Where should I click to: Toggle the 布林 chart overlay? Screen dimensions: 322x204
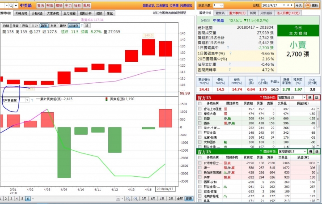click(53, 26)
